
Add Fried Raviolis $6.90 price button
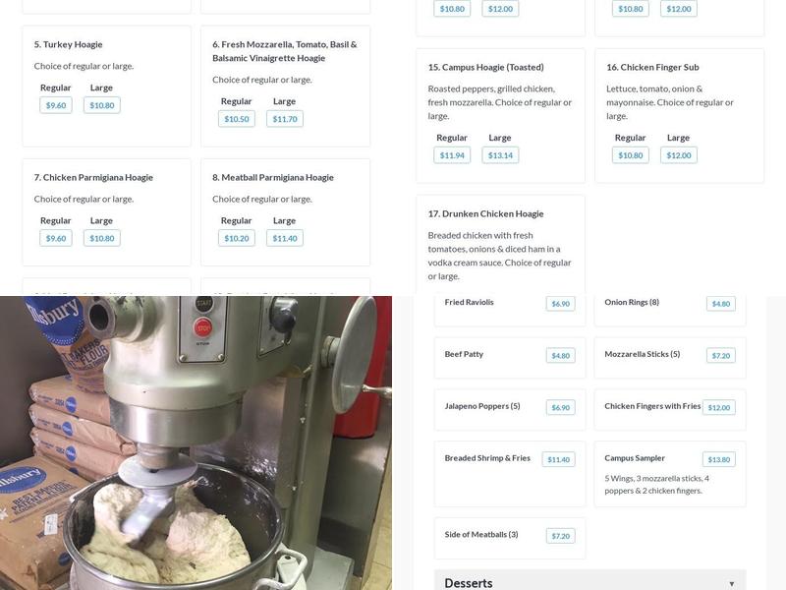click(x=560, y=304)
